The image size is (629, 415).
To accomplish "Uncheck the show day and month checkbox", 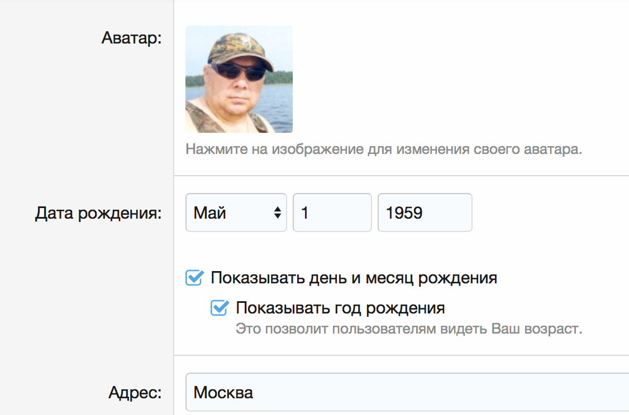I will (x=194, y=278).
